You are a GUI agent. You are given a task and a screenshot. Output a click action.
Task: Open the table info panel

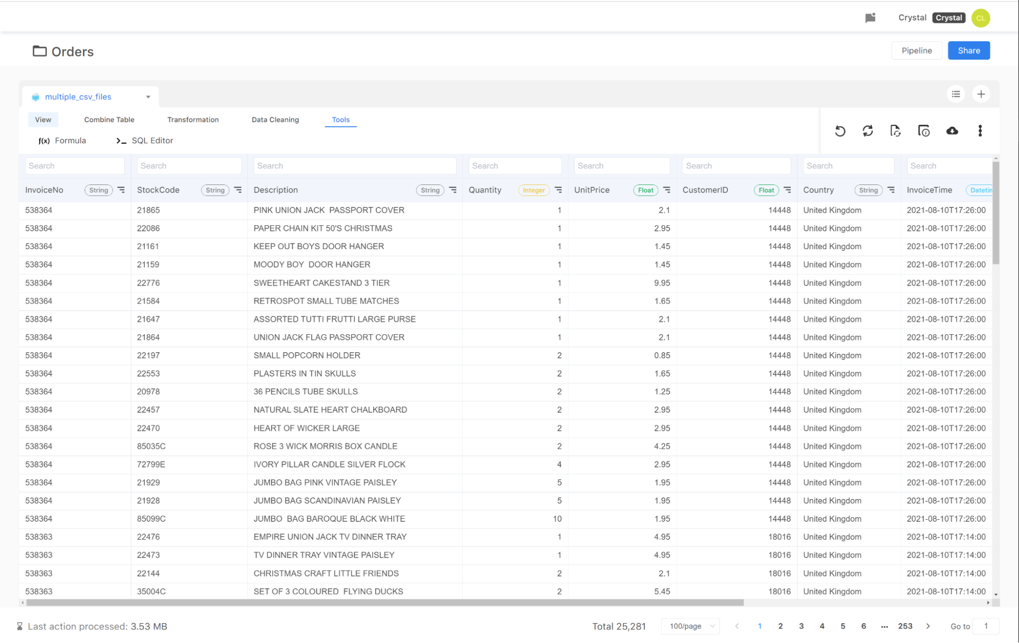pyautogui.click(x=924, y=131)
